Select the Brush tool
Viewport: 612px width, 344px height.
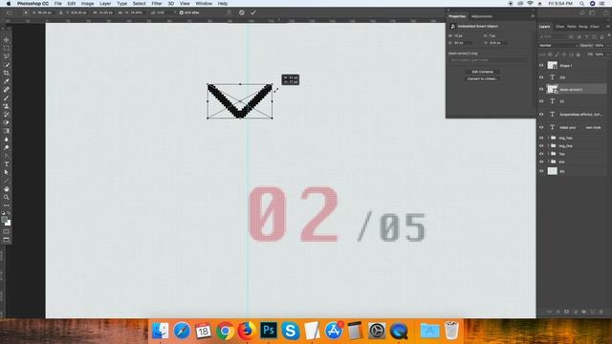click(x=7, y=97)
